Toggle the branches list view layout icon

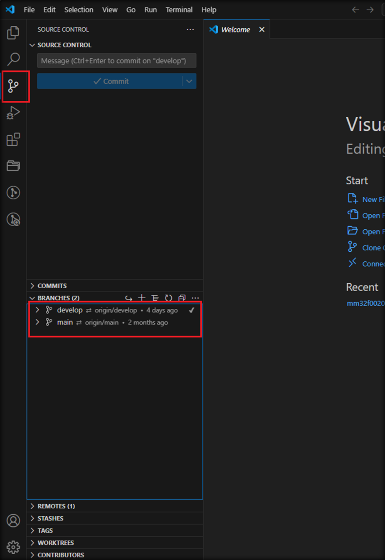[x=155, y=298]
